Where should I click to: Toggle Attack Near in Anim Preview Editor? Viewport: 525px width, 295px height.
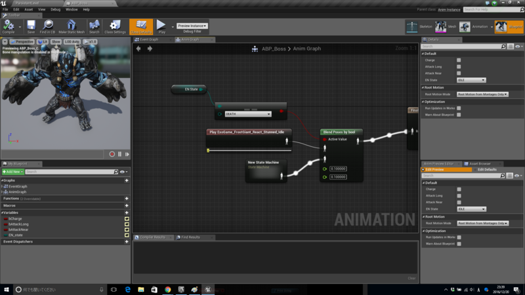459,203
